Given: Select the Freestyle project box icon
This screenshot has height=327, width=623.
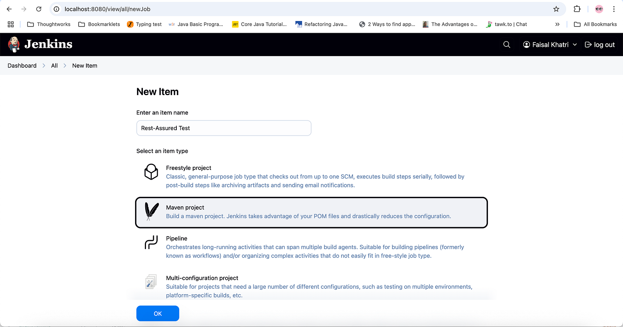Looking at the screenshot, I should point(151,171).
